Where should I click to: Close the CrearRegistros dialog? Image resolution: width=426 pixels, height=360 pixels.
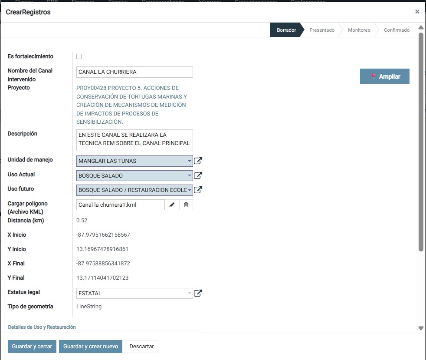click(x=417, y=12)
